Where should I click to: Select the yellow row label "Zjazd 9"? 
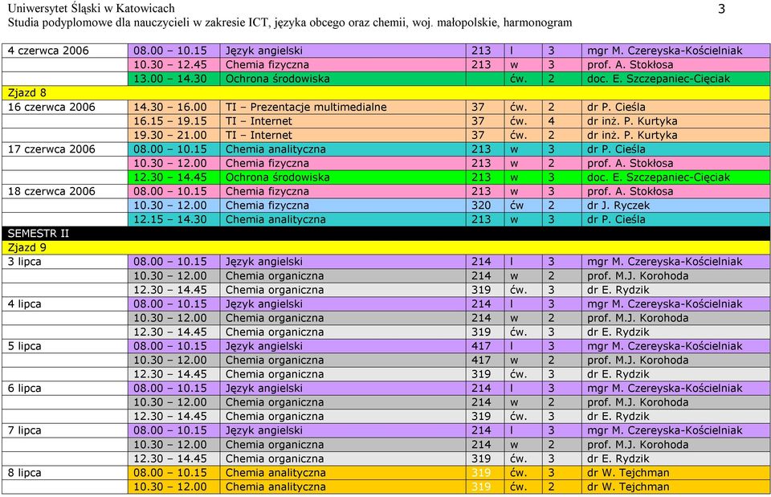tap(27, 248)
